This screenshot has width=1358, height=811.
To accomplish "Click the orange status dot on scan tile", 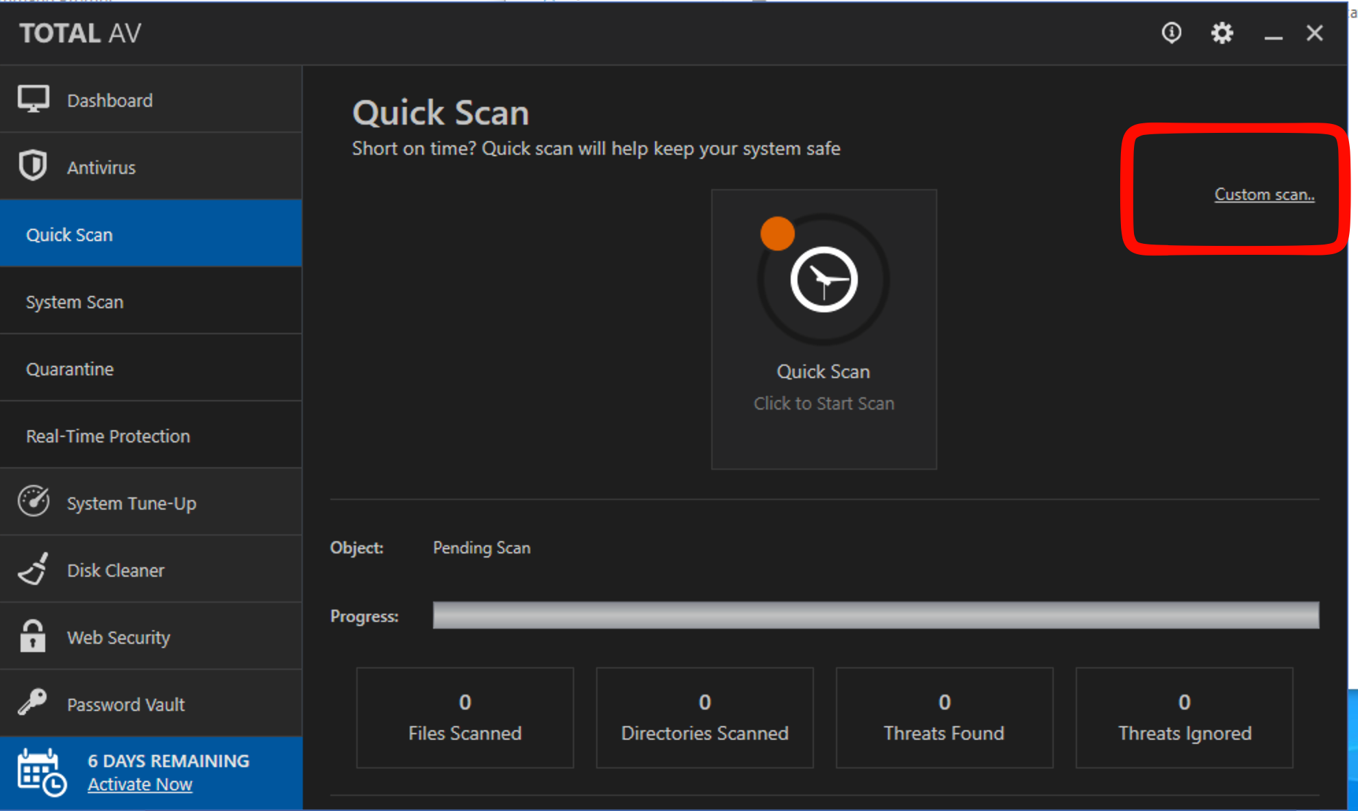I will click(x=777, y=234).
